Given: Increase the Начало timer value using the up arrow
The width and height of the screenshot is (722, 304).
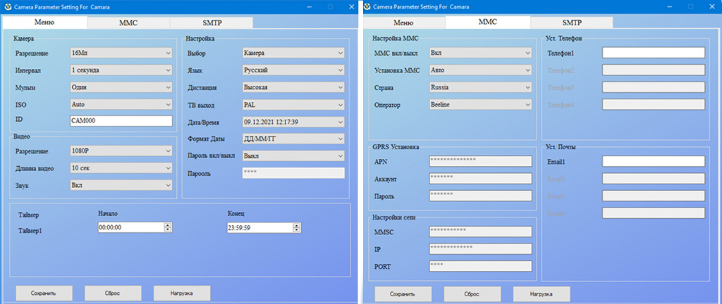Looking at the screenshot, I should click(x=167, y=224).
